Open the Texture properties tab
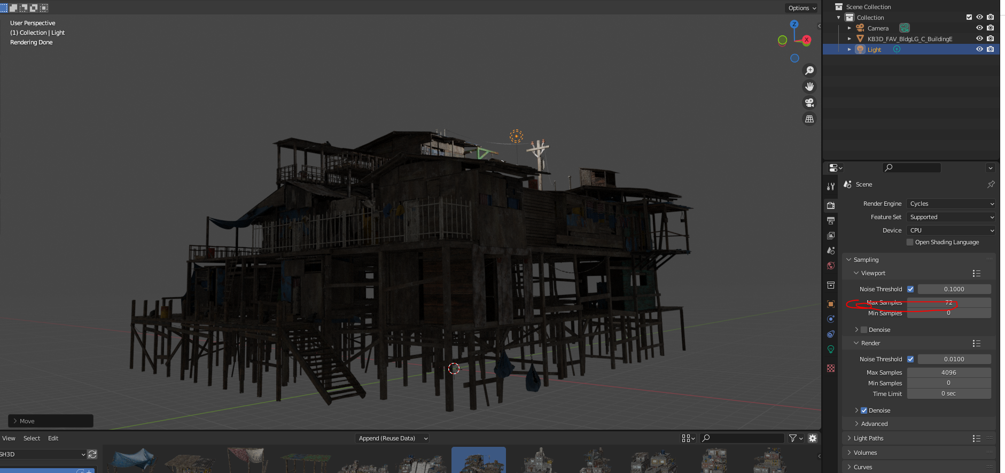This screenshot has height=473, width=1005. point(831,368)
